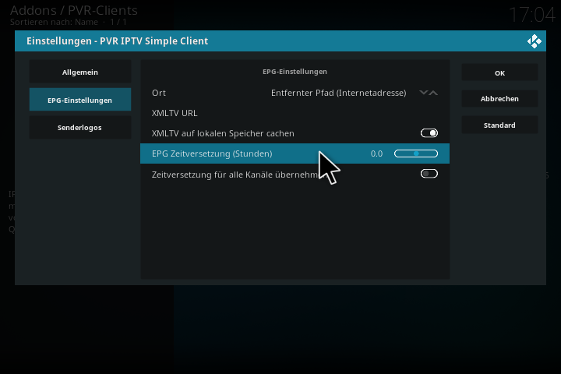Open the Allgemein settings tab
The image size is (561, 374).
(x=80, y=72)
